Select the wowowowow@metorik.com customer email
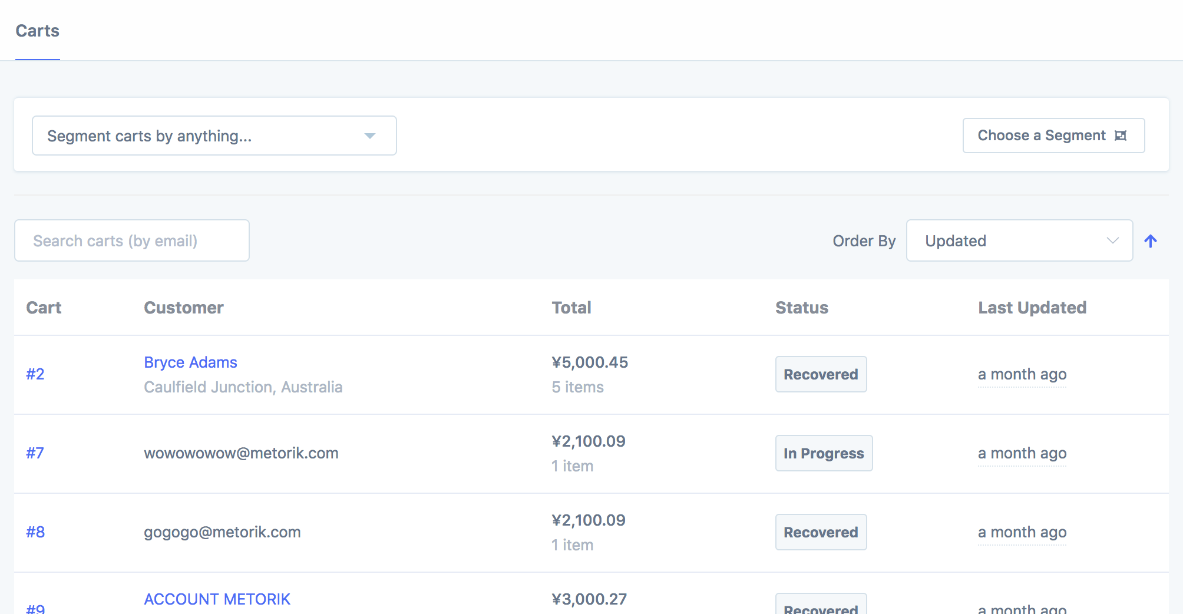1183x614 pixels. point(241,453)
